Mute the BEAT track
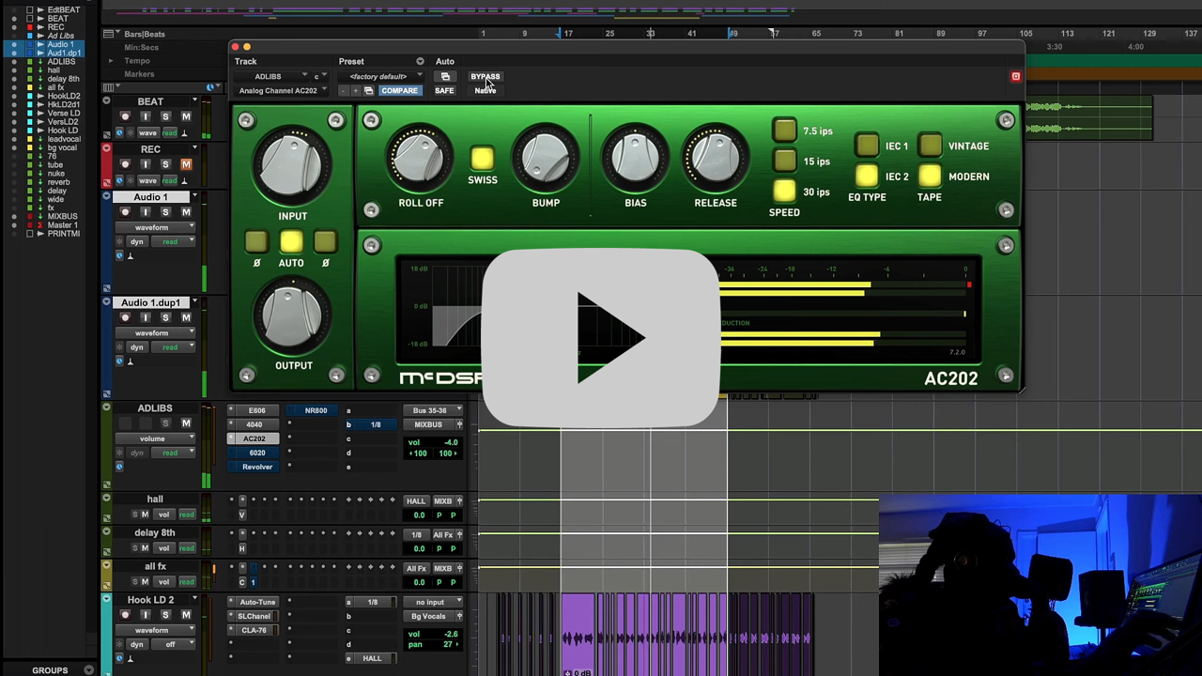The image size is (1202, 676). 186,116
